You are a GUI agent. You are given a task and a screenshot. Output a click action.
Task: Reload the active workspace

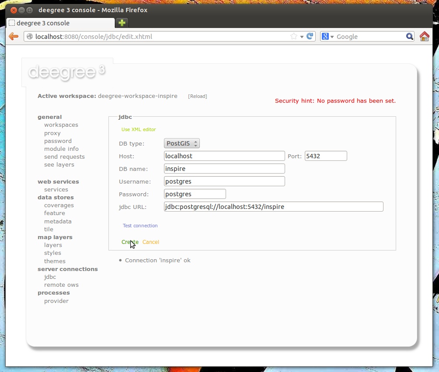(198, 96)
